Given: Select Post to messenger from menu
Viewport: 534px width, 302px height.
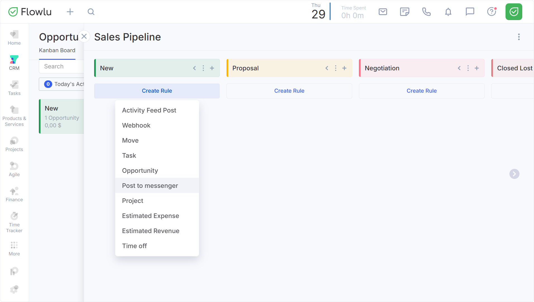Looking at the screenshot, I should (150, 186).
